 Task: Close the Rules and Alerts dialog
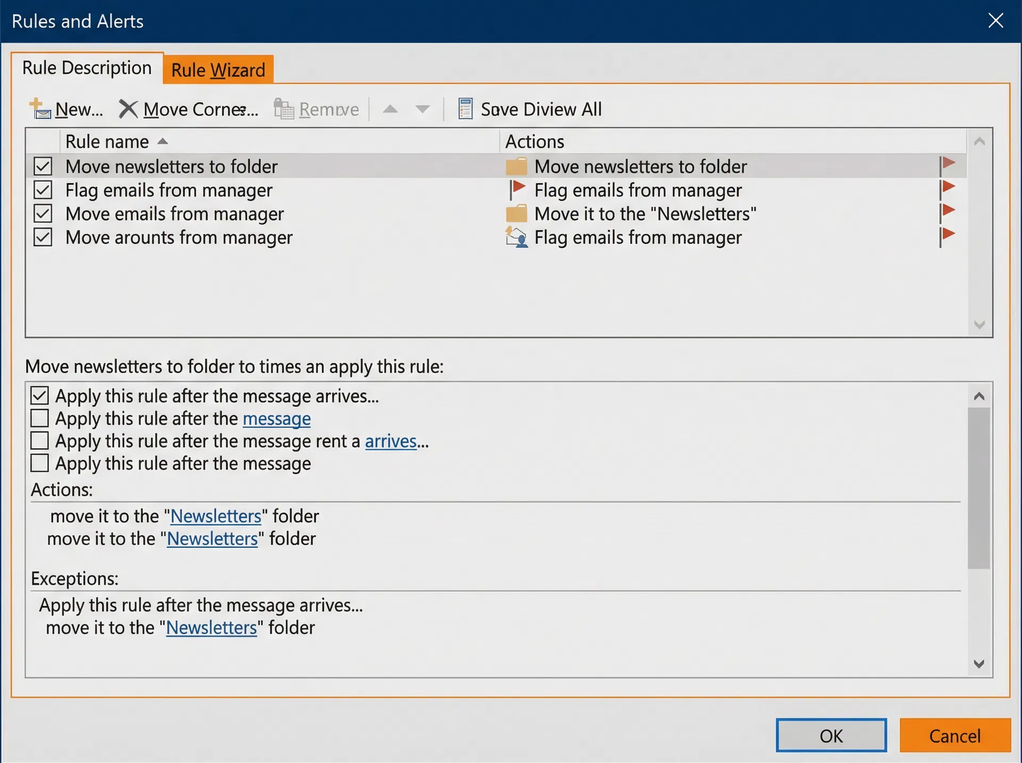pyautogui.click(x=995, y=21)
